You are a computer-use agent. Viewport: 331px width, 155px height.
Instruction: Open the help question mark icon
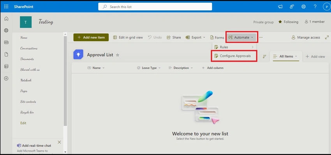pos(315,7)
